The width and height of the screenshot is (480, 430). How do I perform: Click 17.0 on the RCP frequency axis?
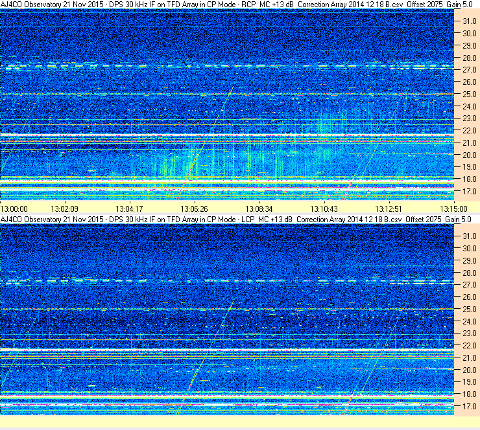pos(470,191)
